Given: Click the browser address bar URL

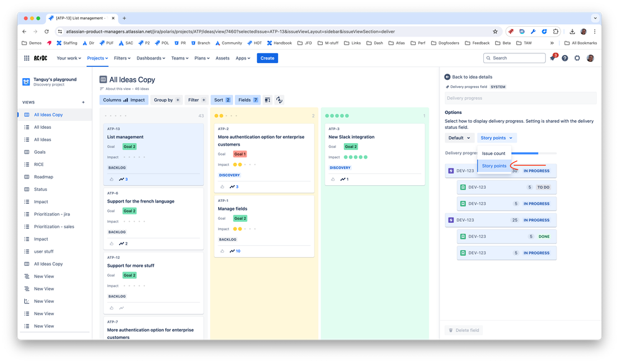Looking at the screenshot, I should click(x=230, y=32).
